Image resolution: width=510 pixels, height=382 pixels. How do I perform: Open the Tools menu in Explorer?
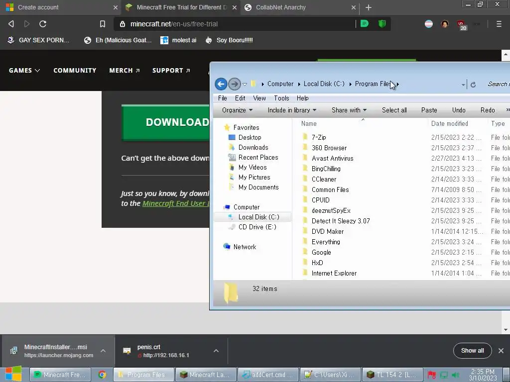coord(281,98)
